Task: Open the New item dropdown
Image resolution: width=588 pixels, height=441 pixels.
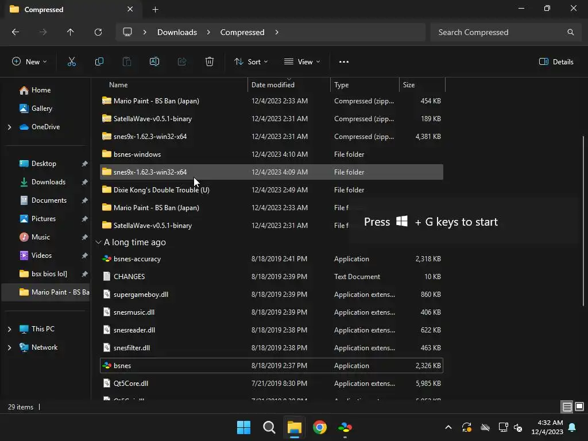Action: [x=29, y=62]
